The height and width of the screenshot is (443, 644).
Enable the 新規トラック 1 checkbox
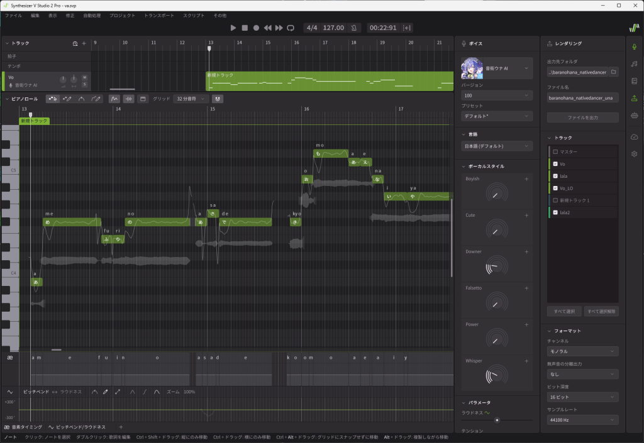[555, 200]
